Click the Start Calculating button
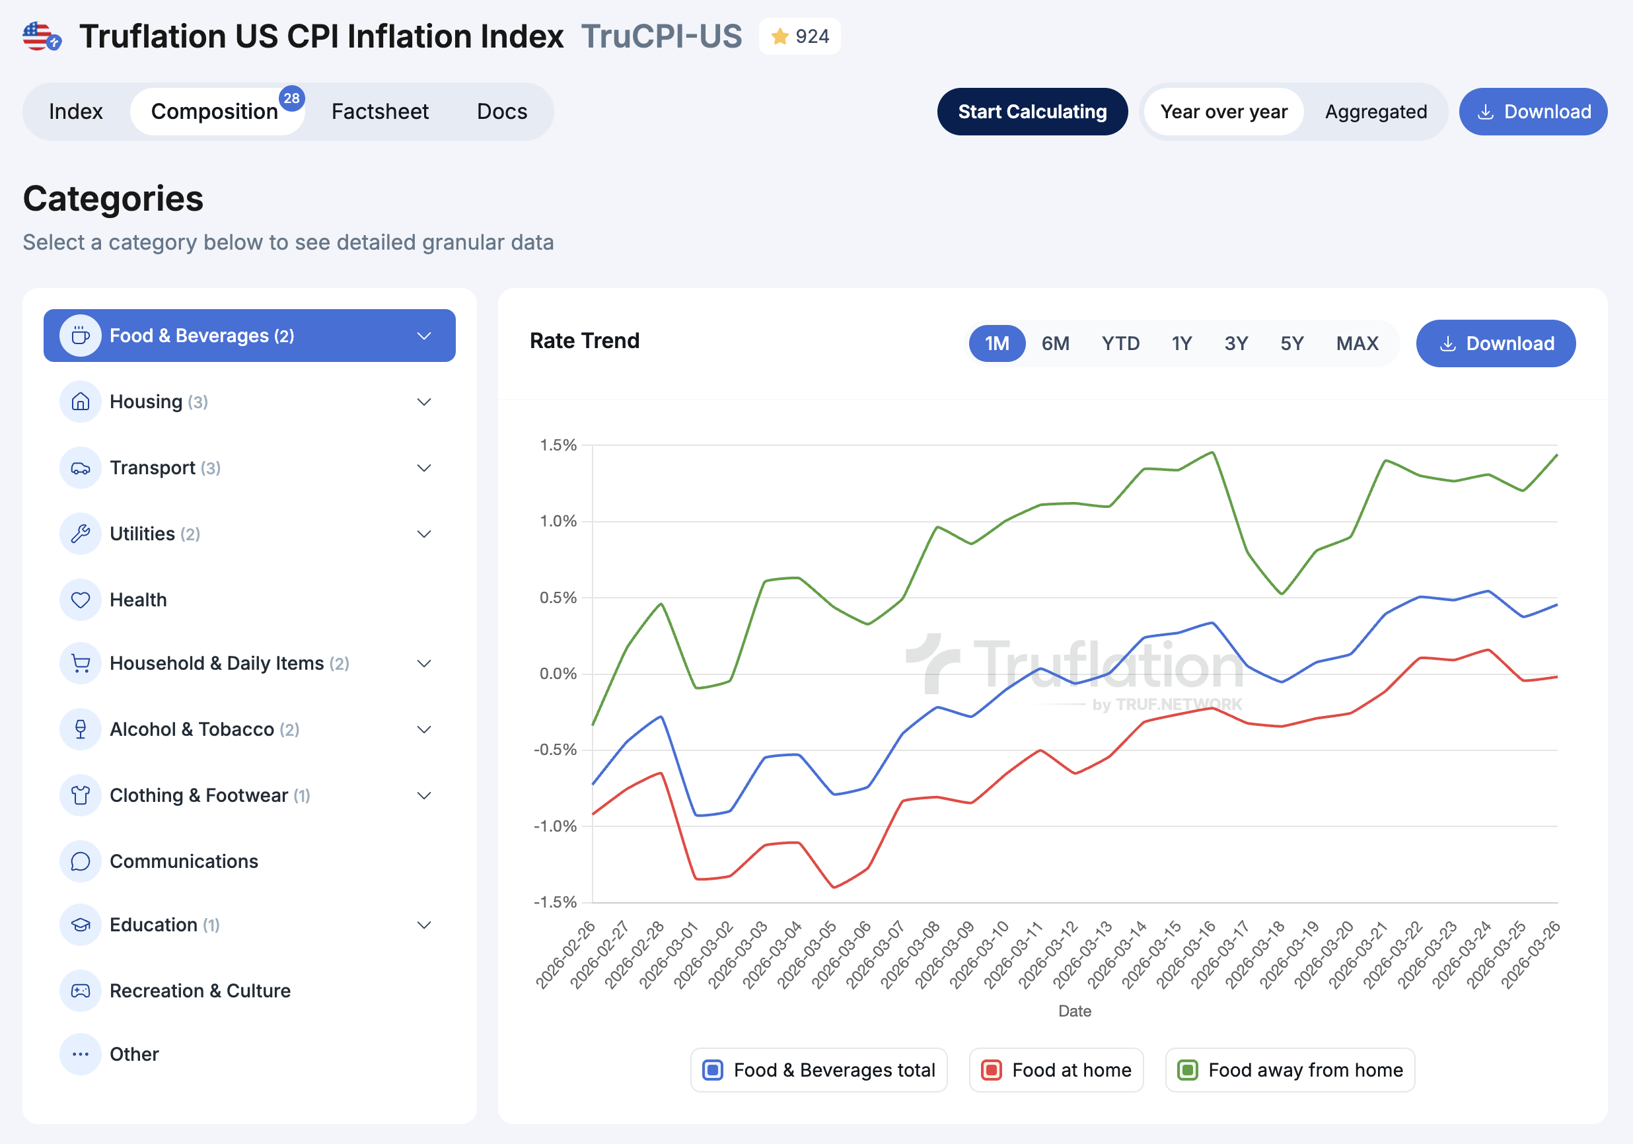 (x=1031, y=112)
